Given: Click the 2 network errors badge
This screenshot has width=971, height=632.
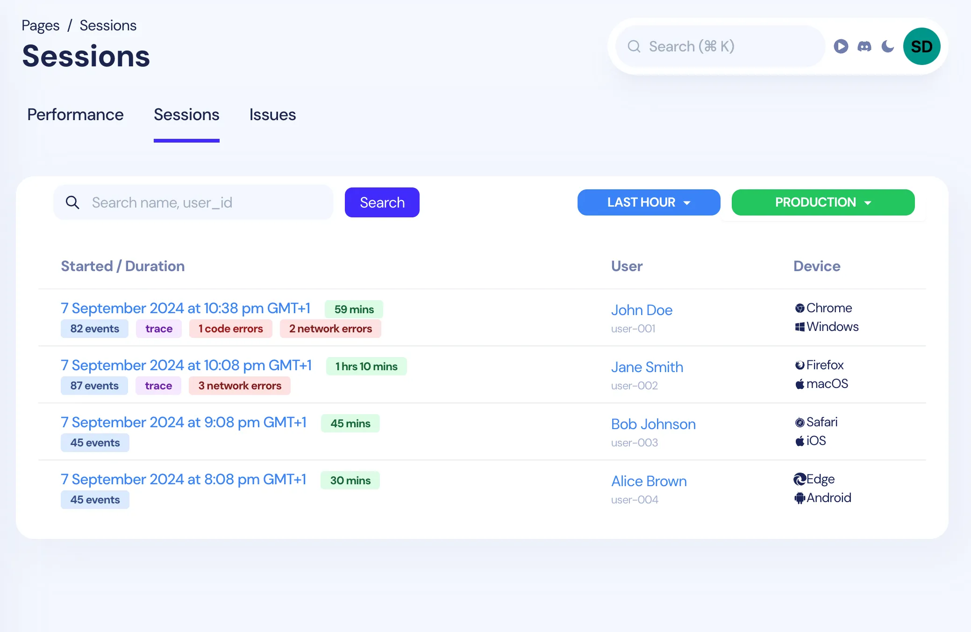Looking at the screenshot, I should 330,329.
